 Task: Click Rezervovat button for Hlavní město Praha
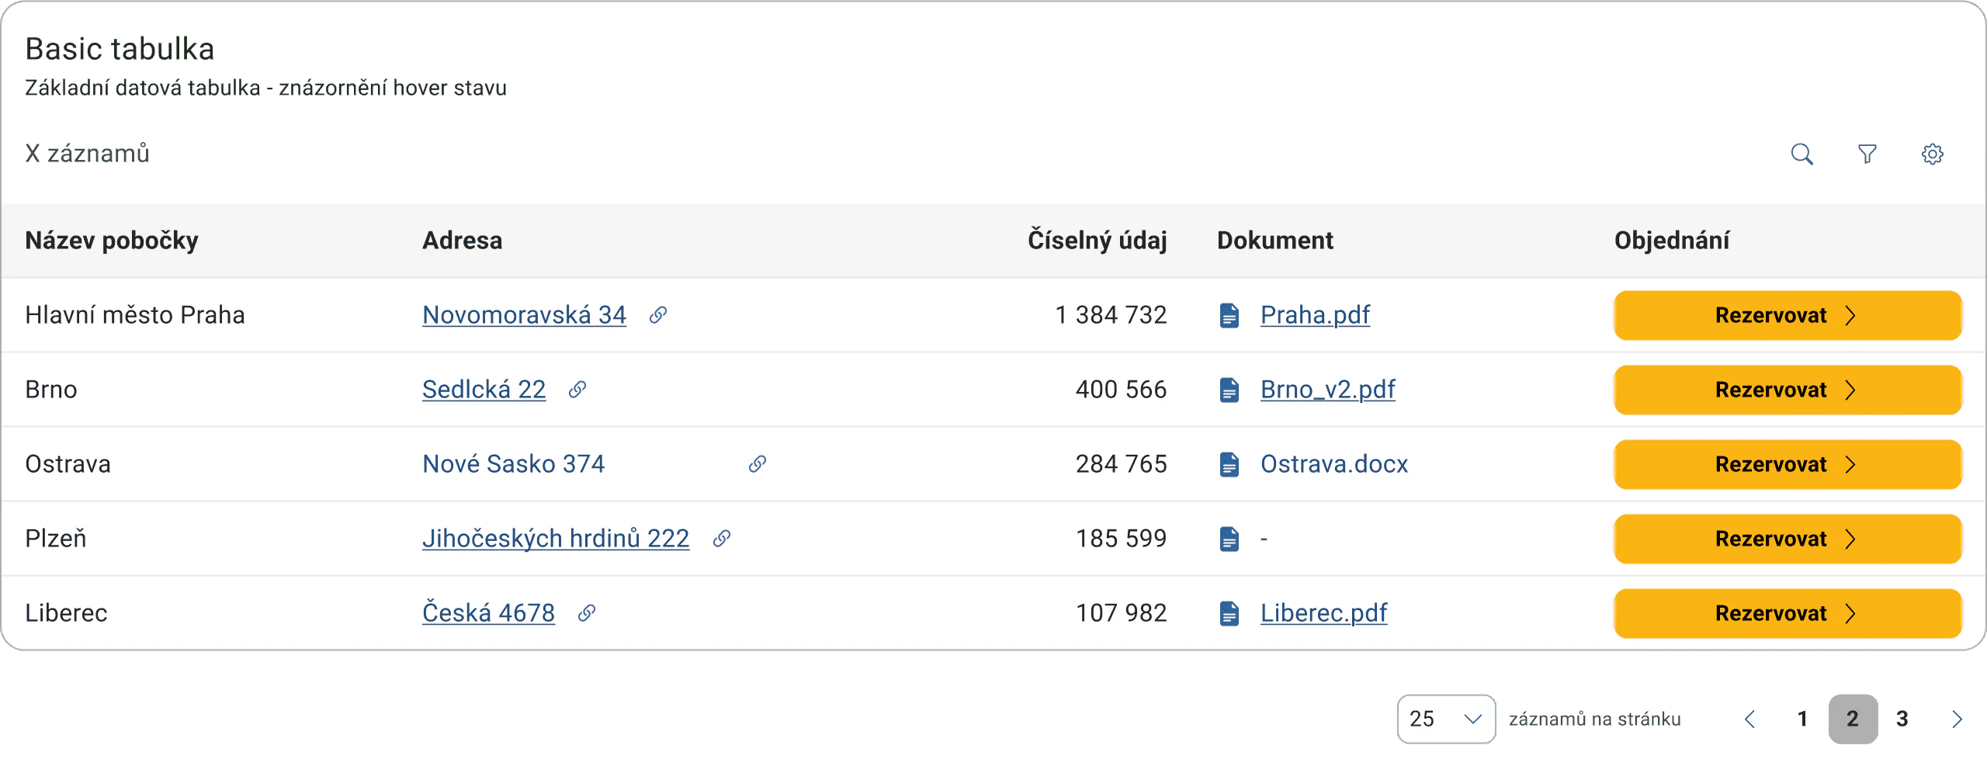pyautogui.click(x=1788, y=315)
